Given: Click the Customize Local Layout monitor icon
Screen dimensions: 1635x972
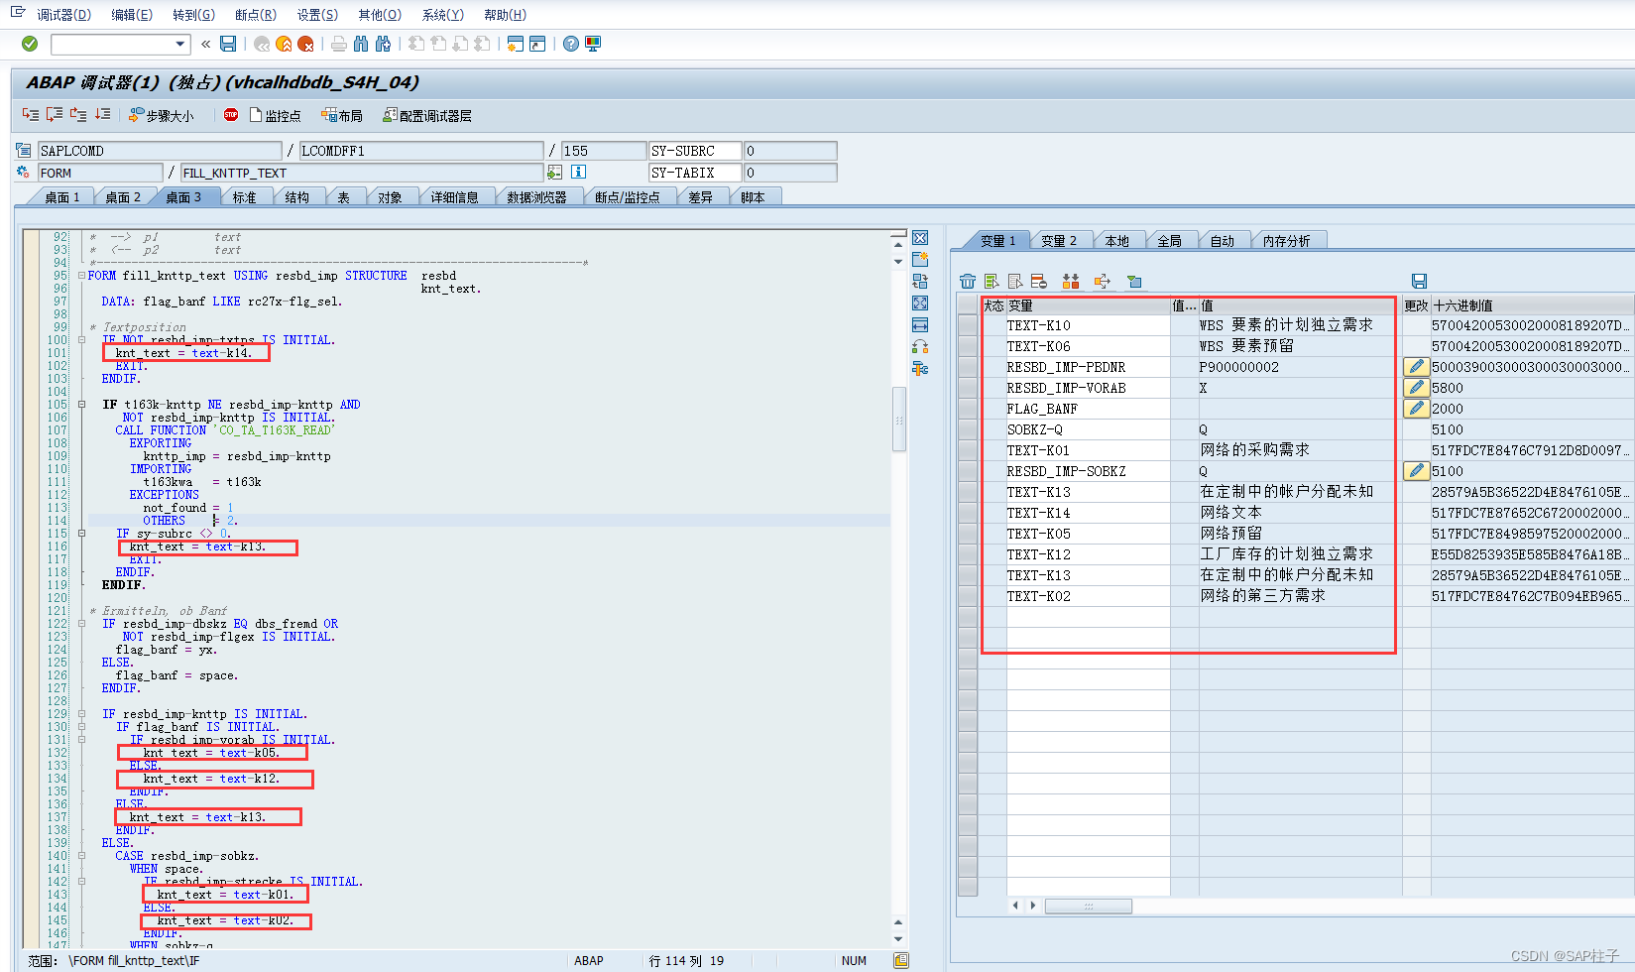Looking at the screenshot, I should tap(593, 44).
